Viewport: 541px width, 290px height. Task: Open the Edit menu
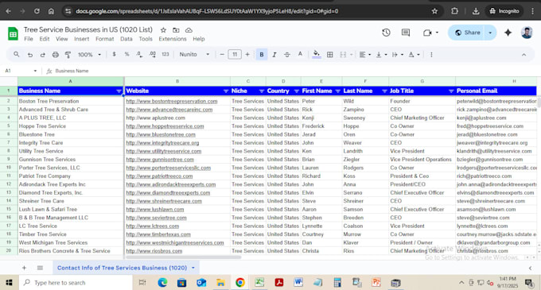(45, 39)
